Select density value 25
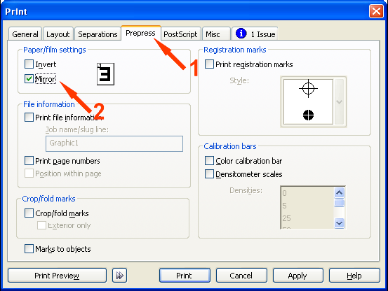Image resolution: width=388 pixels, height=291 pixels. [286, 218]
